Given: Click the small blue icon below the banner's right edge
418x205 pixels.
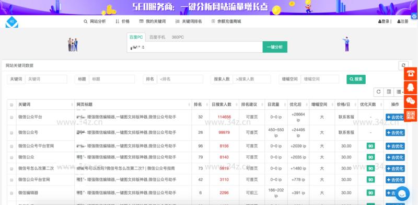Looking at the screenshot, I should pos(414,16).
